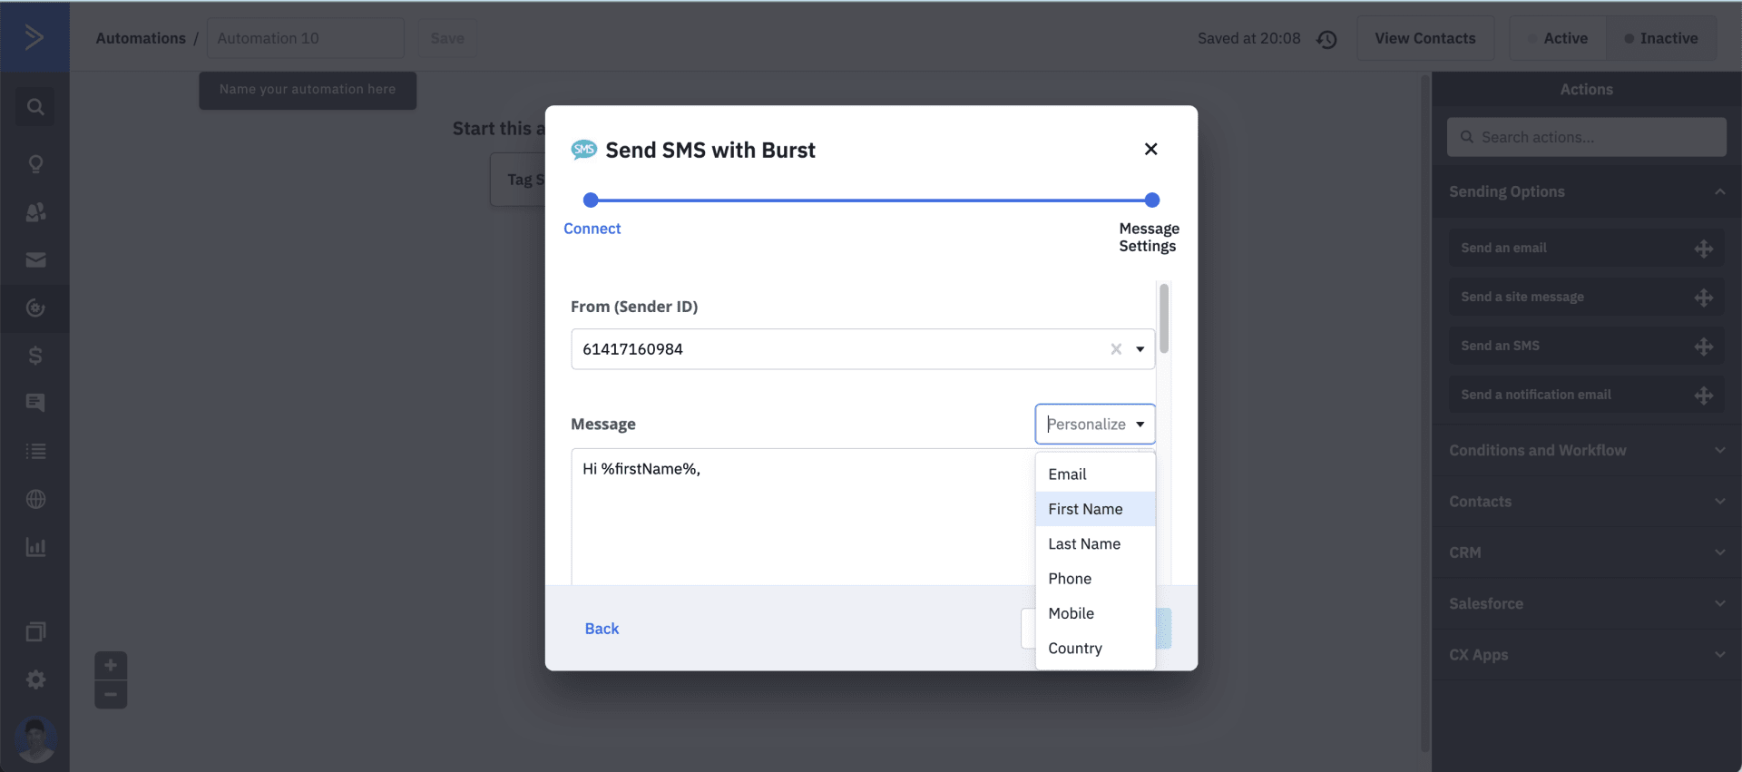1742x772 pixels.
Task: Go to Automations breadcrumb
Action: [141, 38]
